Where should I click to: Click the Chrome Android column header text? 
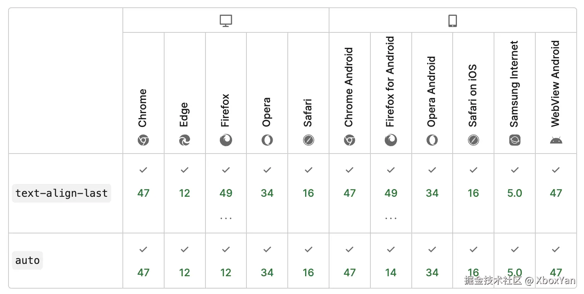coord(349,87)
